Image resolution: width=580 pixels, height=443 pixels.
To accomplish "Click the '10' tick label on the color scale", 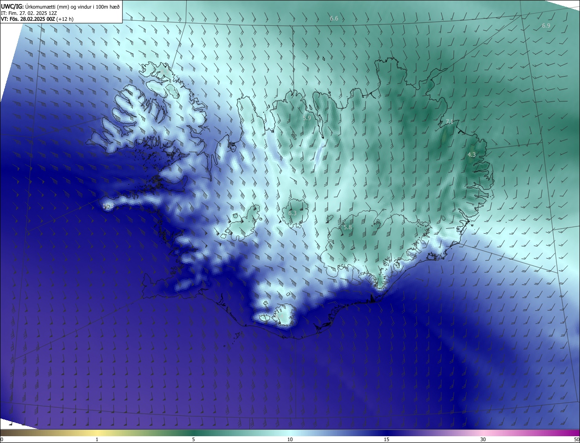I will [x=290, y=439].
